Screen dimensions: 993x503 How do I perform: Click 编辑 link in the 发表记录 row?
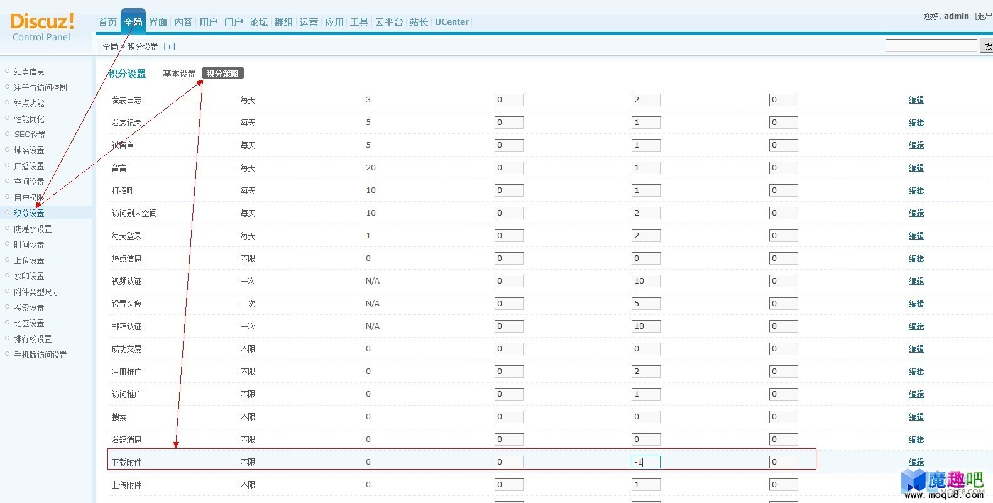pos(916,123)
